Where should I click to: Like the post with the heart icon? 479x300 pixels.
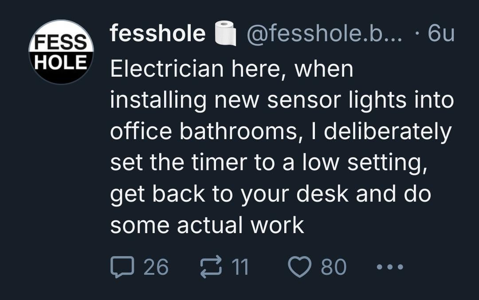point(299,267)
